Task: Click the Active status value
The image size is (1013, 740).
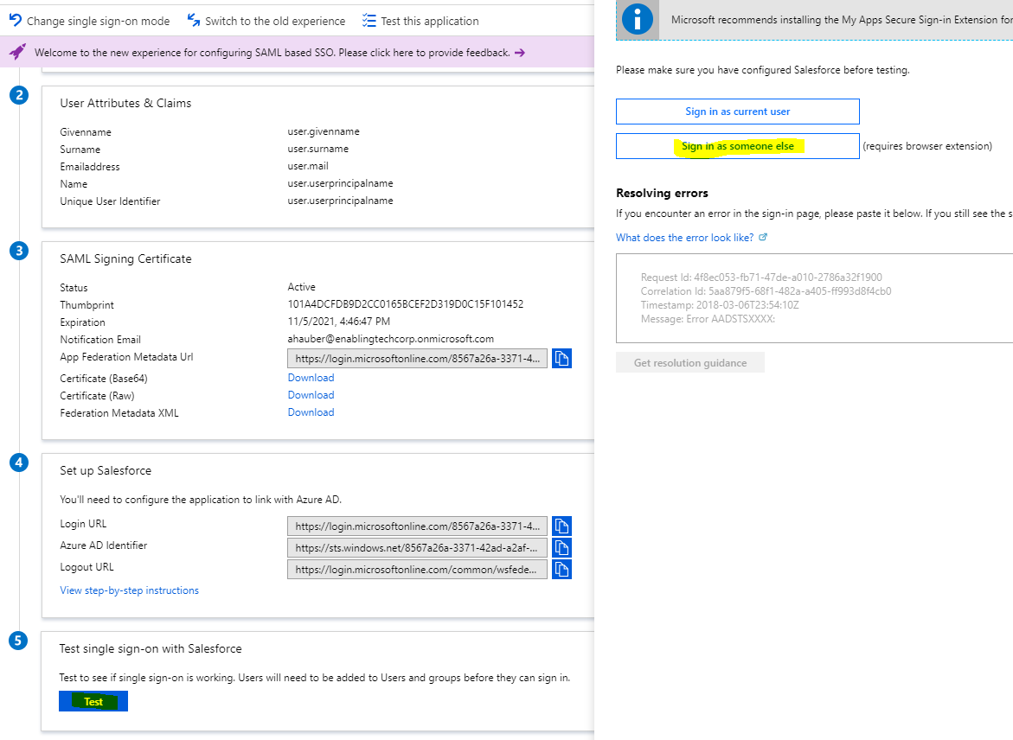Action: (x=301, y=287)
